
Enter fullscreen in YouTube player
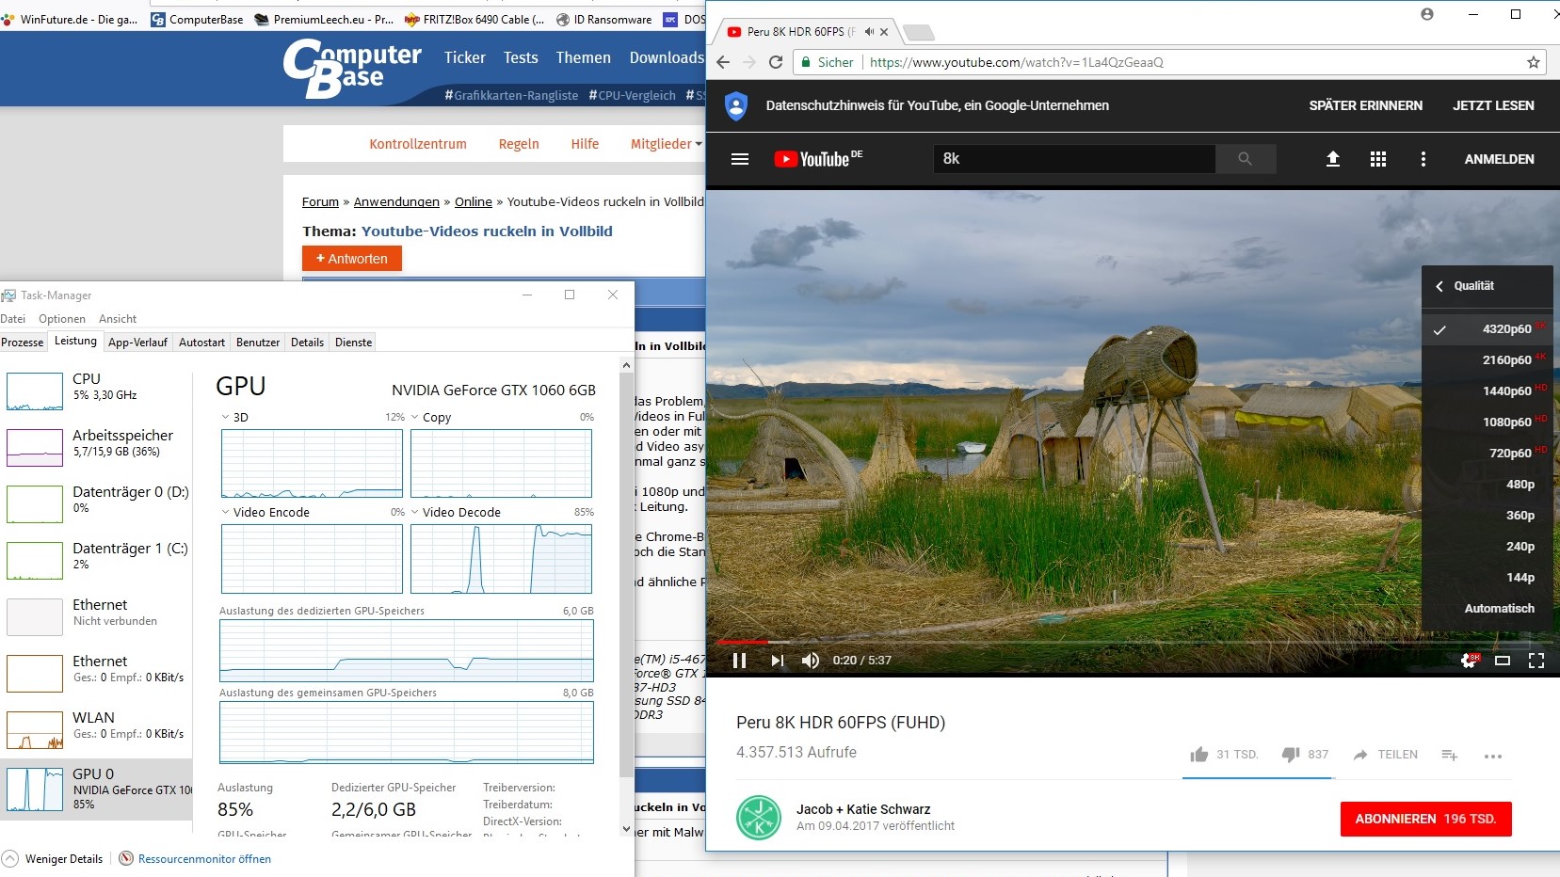[1536, 661]
